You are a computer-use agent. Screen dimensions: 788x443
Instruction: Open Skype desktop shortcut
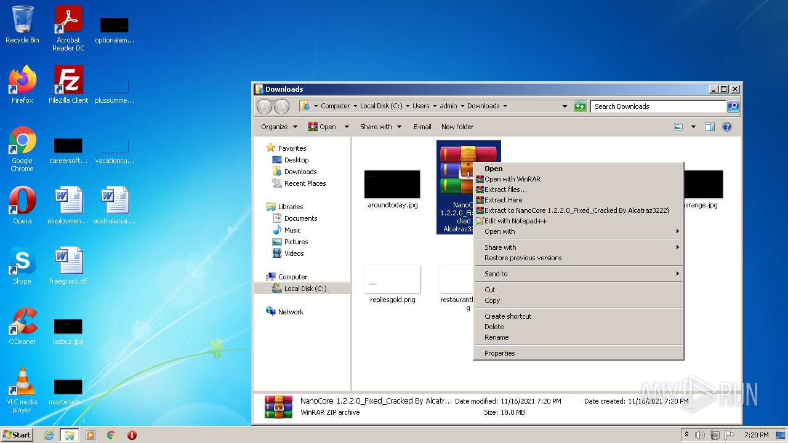coord(22,266)
